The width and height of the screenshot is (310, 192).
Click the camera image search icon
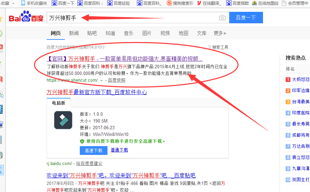(x=222, y=18)
